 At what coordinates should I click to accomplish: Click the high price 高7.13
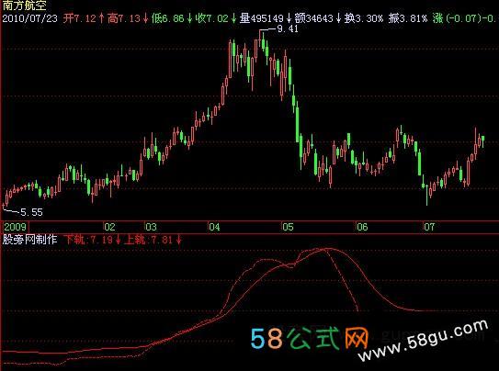point(124,18)
